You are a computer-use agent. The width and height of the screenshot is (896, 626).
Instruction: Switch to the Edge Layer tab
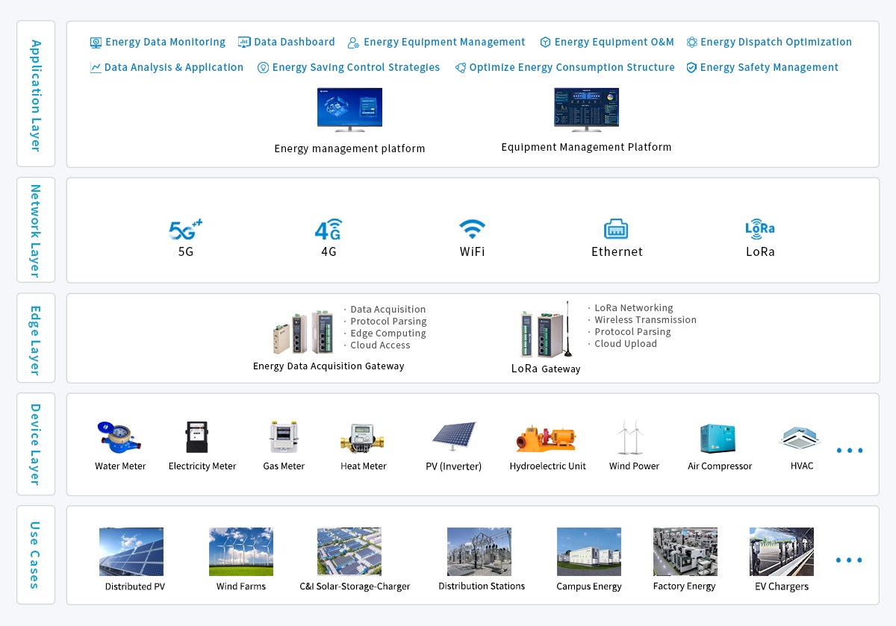coord(36,338)
